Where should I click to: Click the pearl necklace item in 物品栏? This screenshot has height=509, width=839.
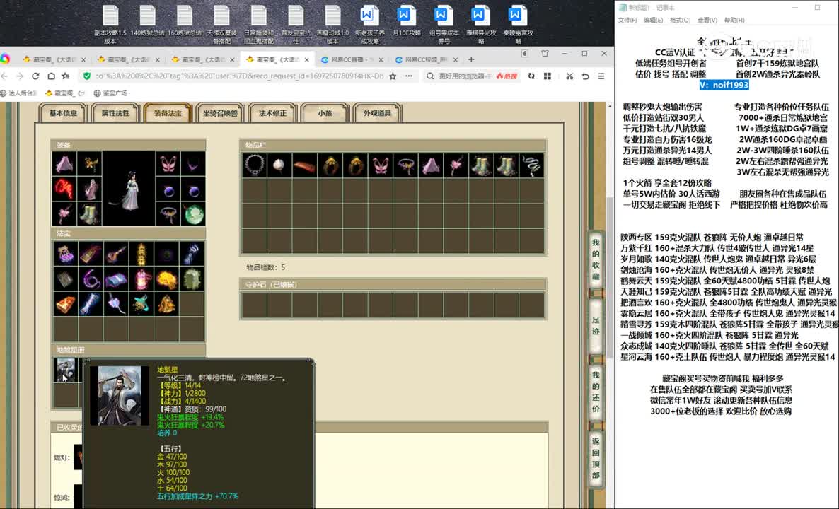[x=254, y=165]
